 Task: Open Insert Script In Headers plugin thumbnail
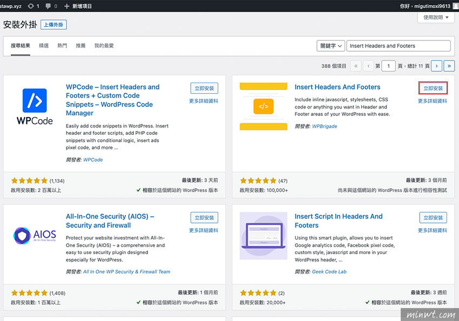tap(264, 236)
